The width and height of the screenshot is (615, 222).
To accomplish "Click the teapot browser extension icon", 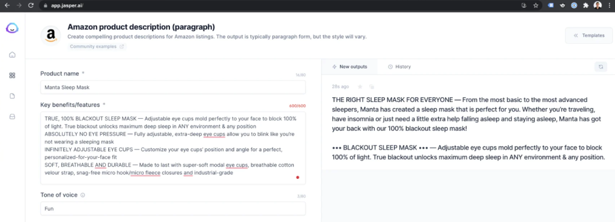I will [562, 5].
